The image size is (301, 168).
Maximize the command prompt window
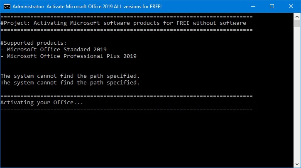(x=272, y=7)
